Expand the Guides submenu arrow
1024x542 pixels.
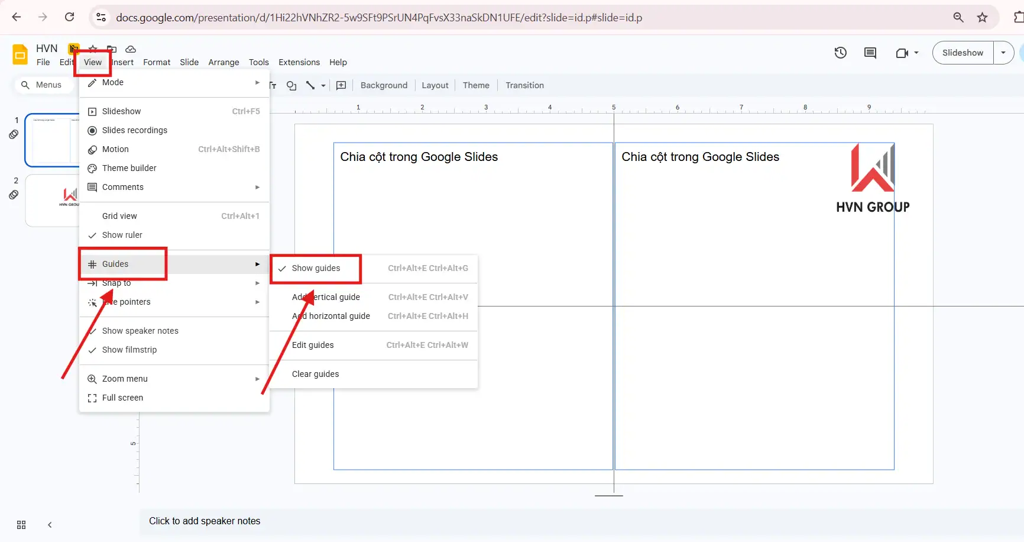[257, 264]
